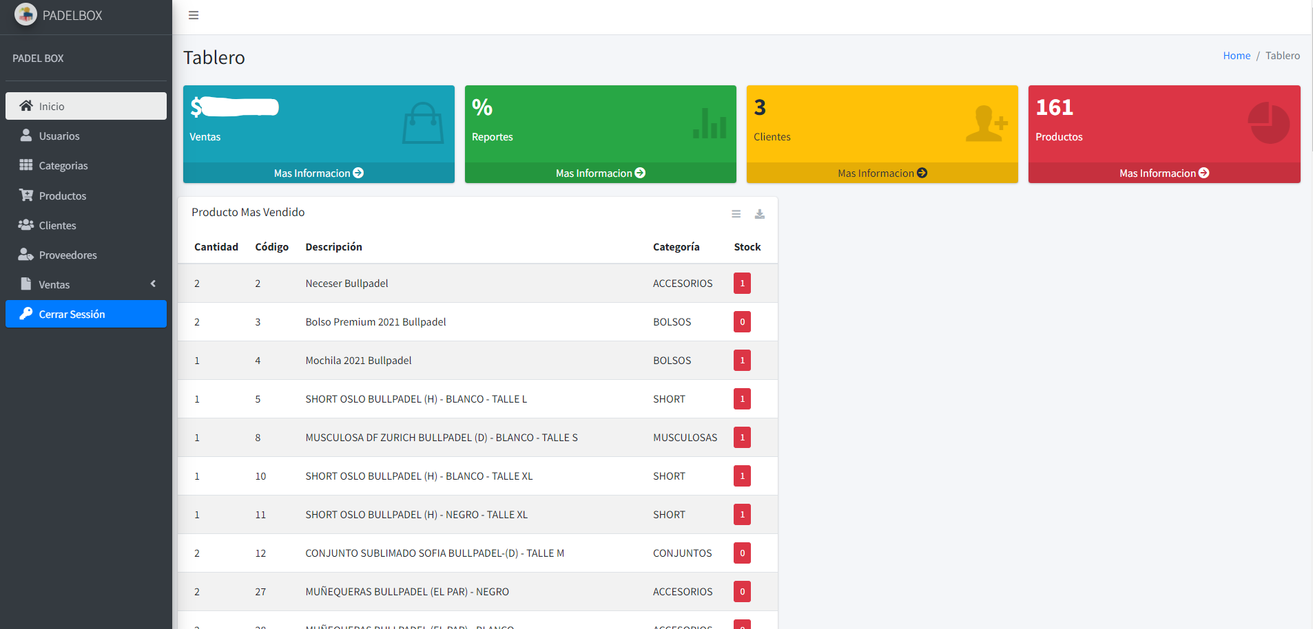Open Mas Informacion on the Ventas card
The width and height of the screenshot is (1313, 629).
318,173
